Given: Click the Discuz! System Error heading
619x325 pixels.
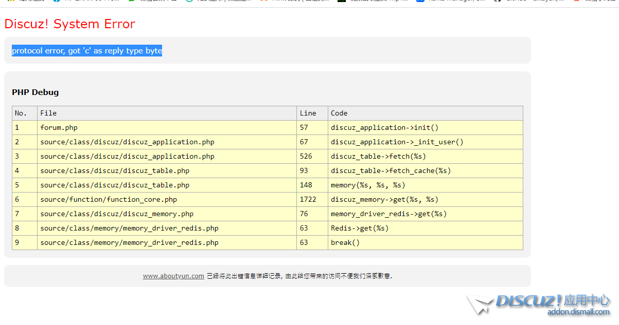Looking at the screenshot, I should pos(69,24).
